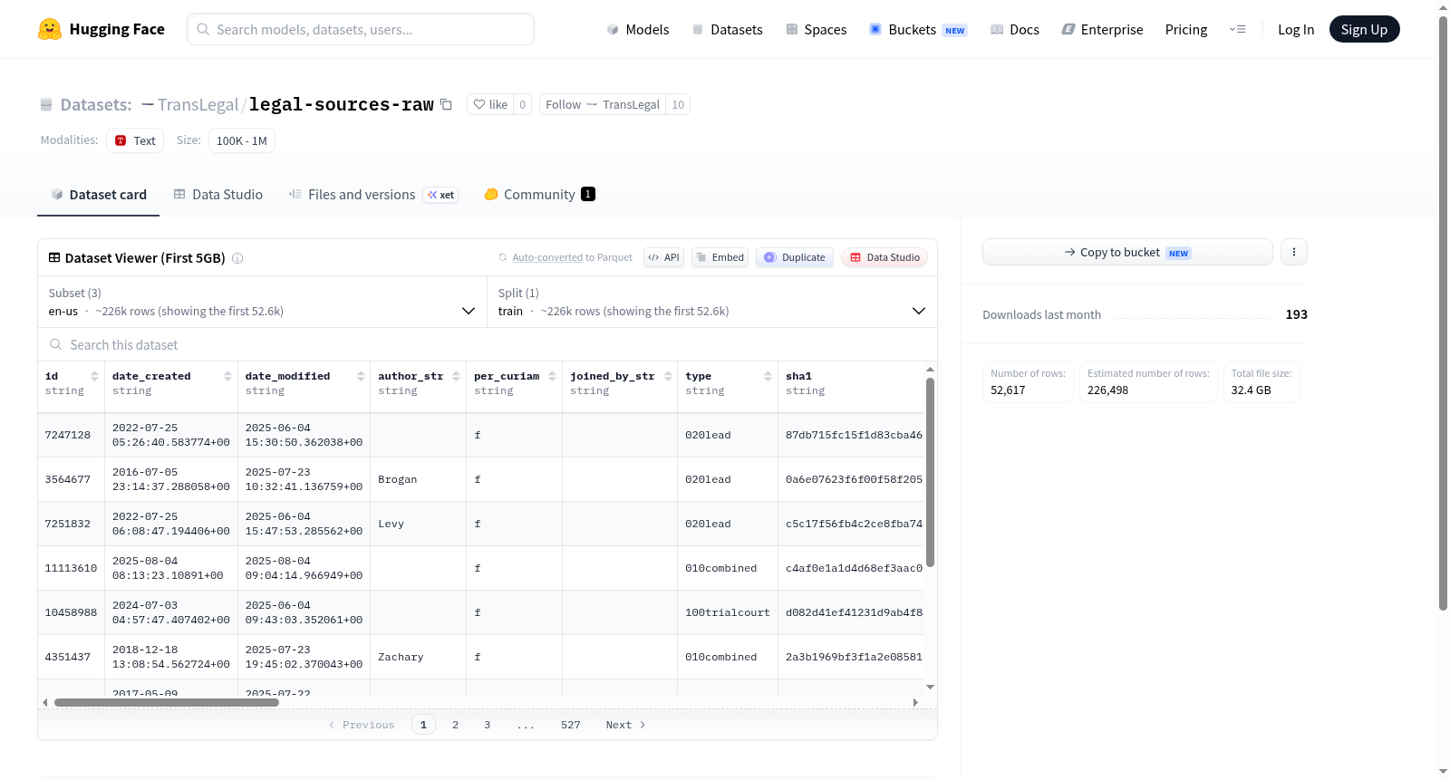Image resolution: width=1450 pixels, height=780 pixels.
Task: Open Buckets in the navigation
Action: tap(918, 29)
